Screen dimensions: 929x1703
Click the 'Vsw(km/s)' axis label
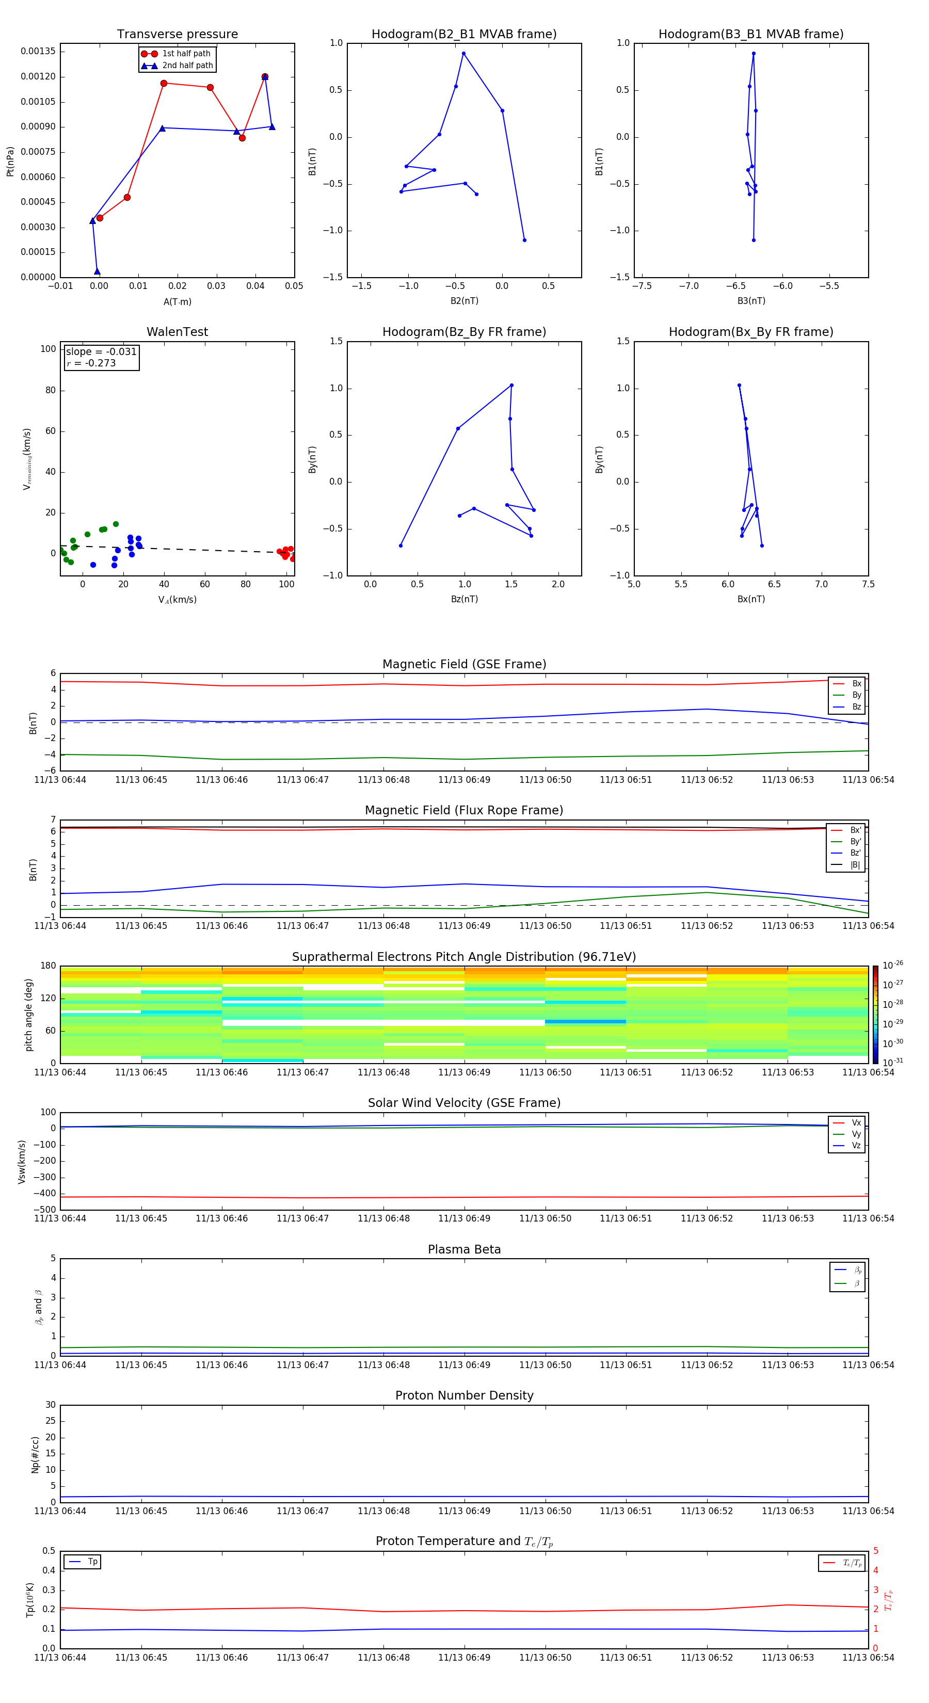[x=22, y=1161]
